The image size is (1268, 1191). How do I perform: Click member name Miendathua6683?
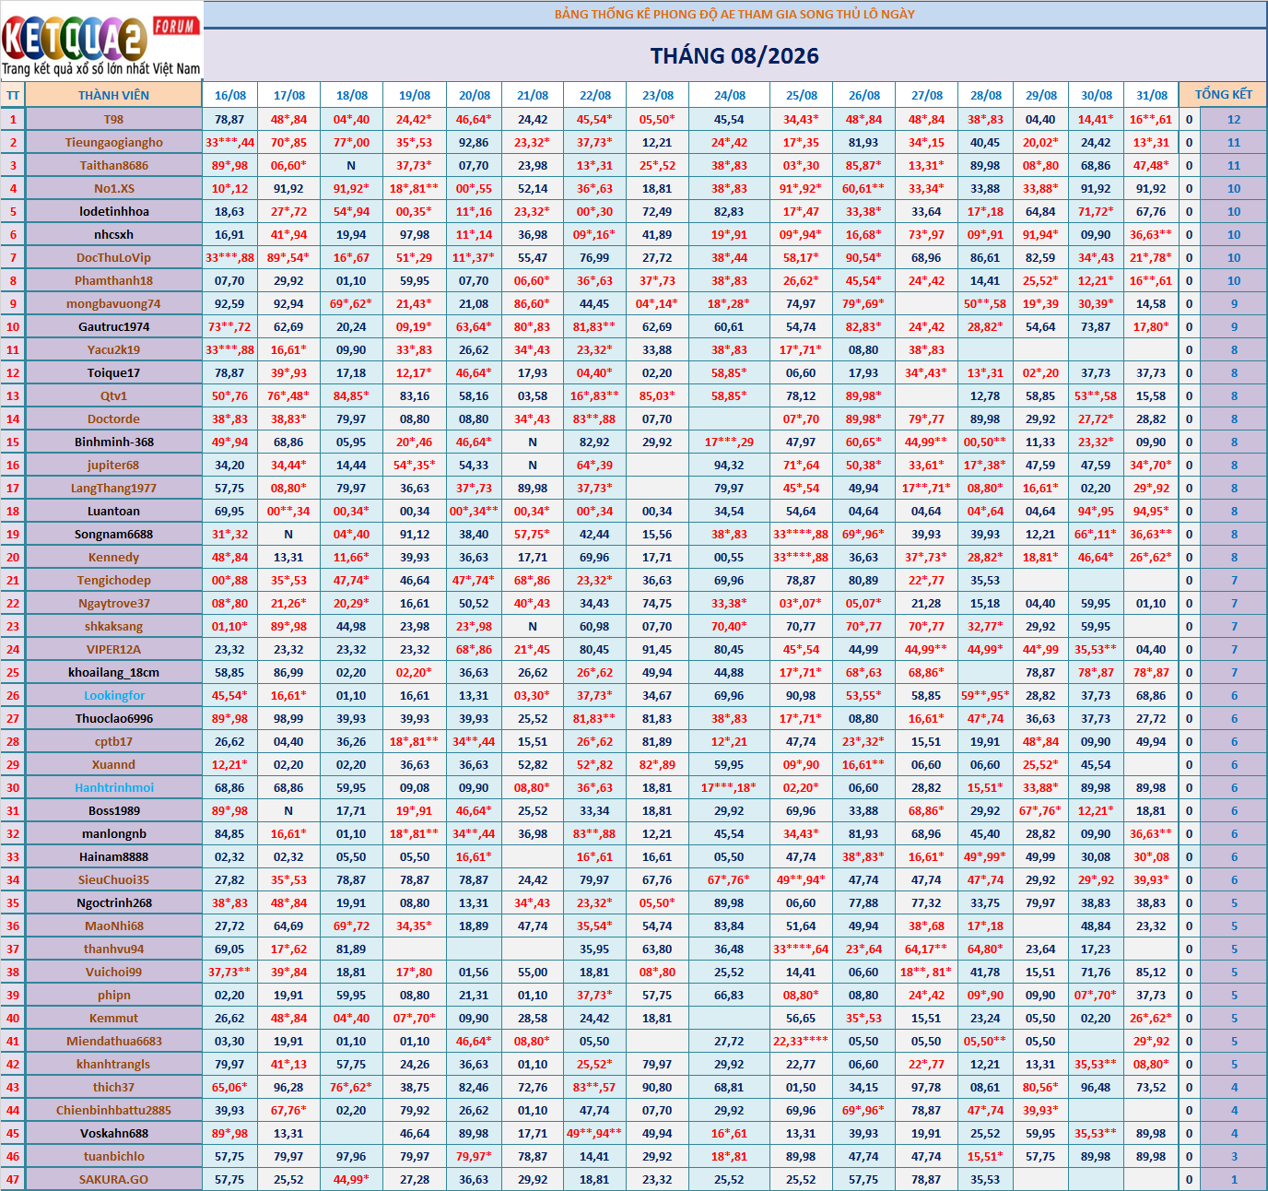pos(113,1041)
